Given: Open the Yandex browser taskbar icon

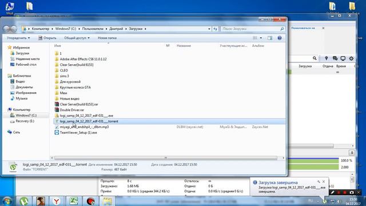Looking at the screenshot, I should tap(56, 201).
